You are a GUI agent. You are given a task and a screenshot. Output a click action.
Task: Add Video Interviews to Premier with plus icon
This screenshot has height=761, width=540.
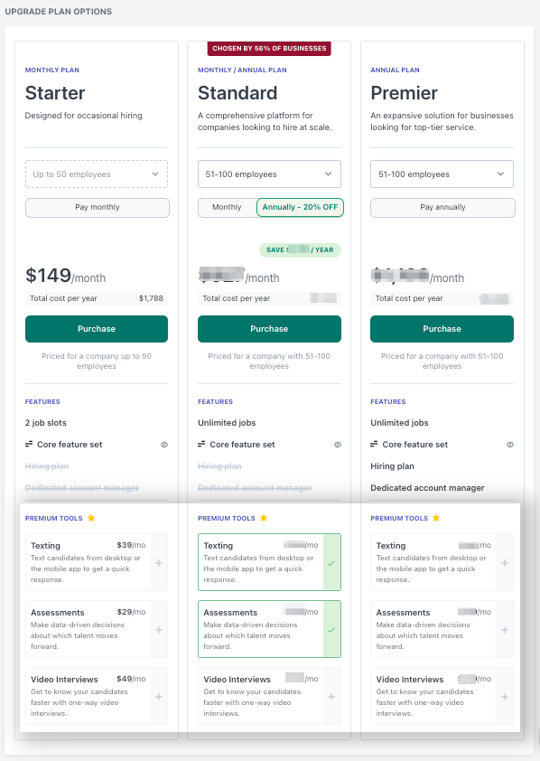pyautogui.click(x=505, y=695)
